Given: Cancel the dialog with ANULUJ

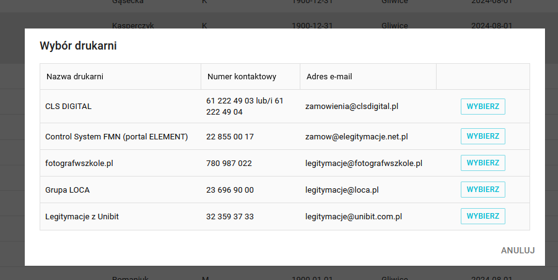Looking at the screenshot, I should tap(517, 250).
